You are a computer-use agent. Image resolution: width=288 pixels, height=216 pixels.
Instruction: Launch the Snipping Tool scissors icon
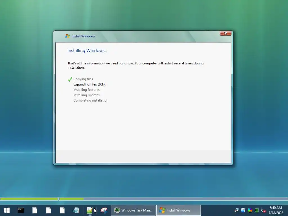pyautogui.click(x=104, y=210)
